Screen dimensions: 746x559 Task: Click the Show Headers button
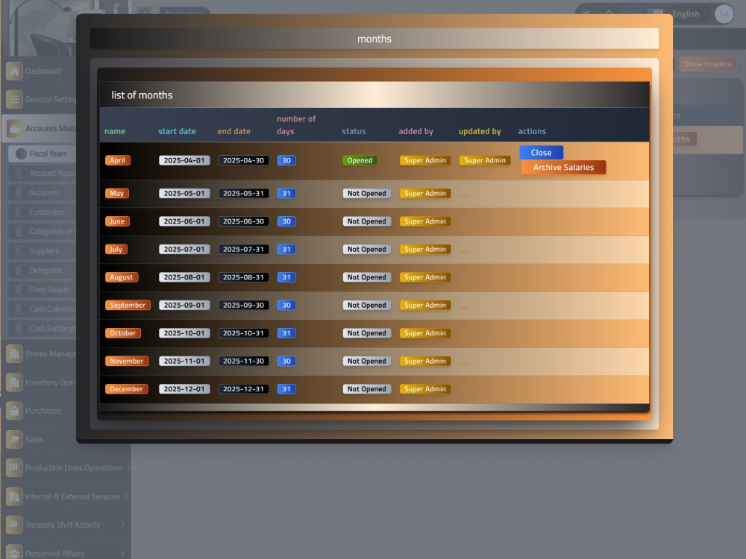(707, 64)
